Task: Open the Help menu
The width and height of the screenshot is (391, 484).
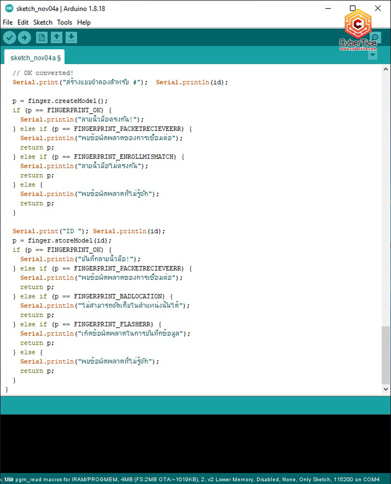Action: 84,22
